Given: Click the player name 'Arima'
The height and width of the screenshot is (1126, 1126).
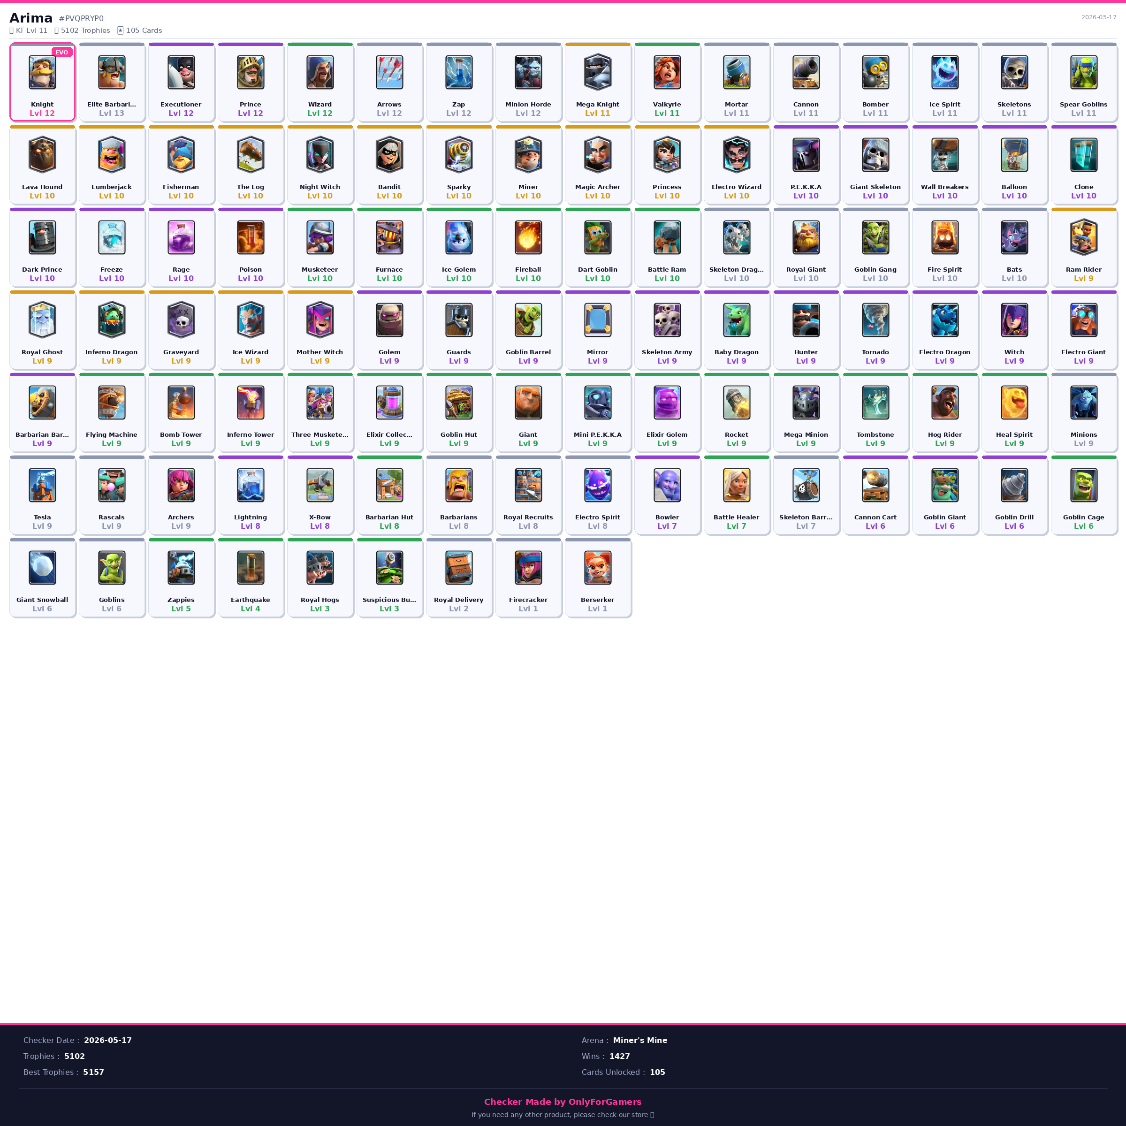Looking at the screenshot, I should [31, 18].
